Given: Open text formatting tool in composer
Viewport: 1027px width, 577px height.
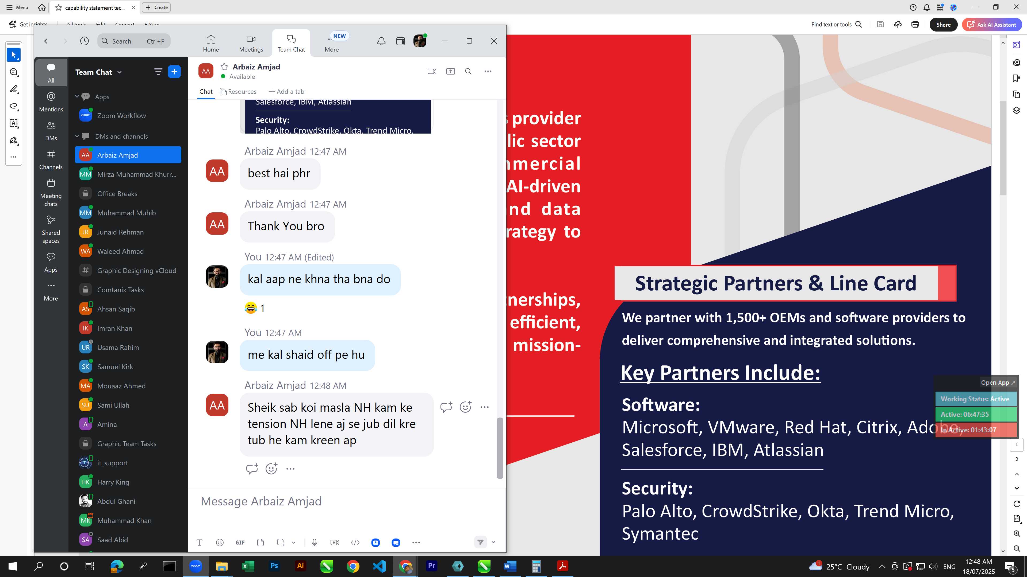Looking at the screenshot, I should 200,542.
